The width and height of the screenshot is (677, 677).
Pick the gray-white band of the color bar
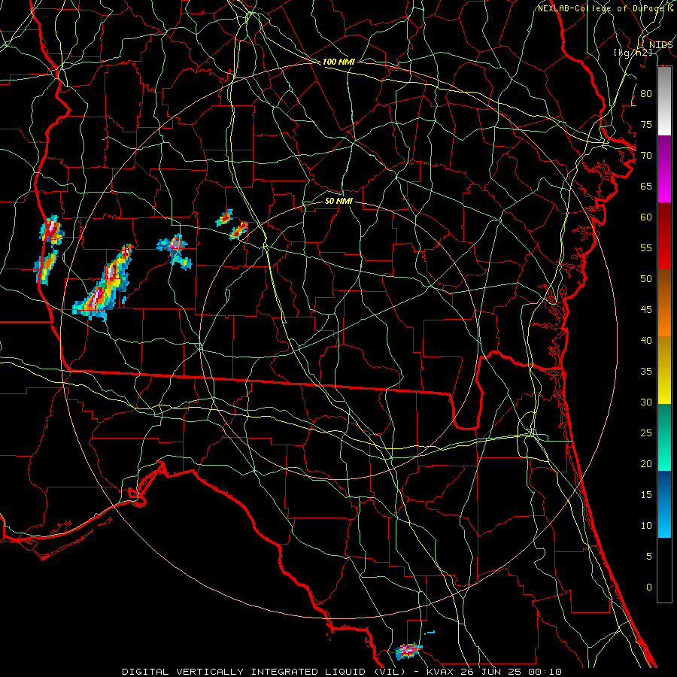point(664,101)
